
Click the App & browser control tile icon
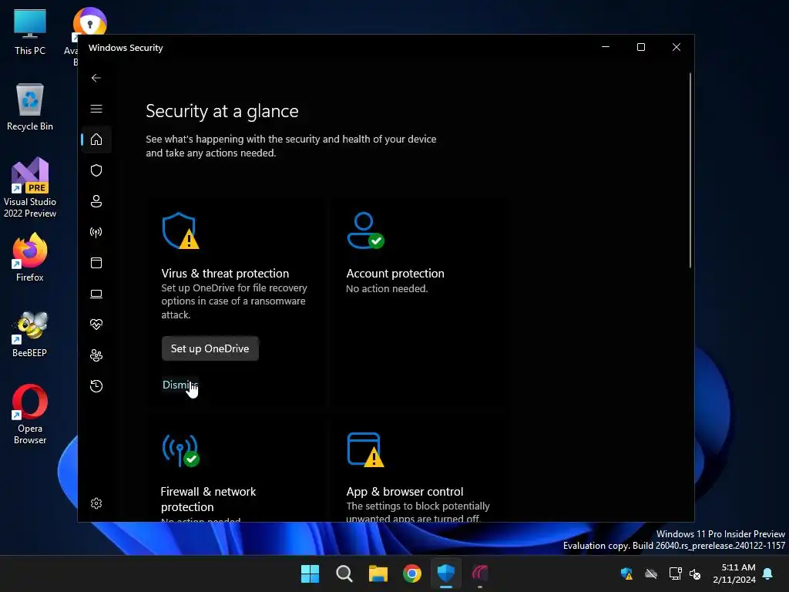pyautogui.click(x=365, y=449)
